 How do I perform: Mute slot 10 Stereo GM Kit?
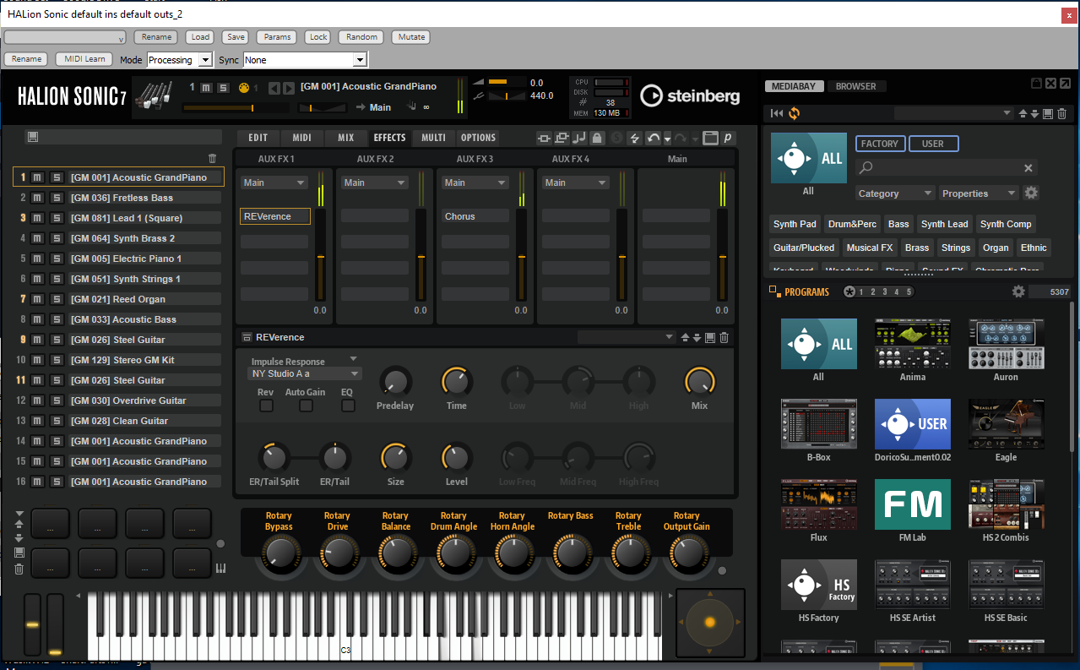(37, 360)
